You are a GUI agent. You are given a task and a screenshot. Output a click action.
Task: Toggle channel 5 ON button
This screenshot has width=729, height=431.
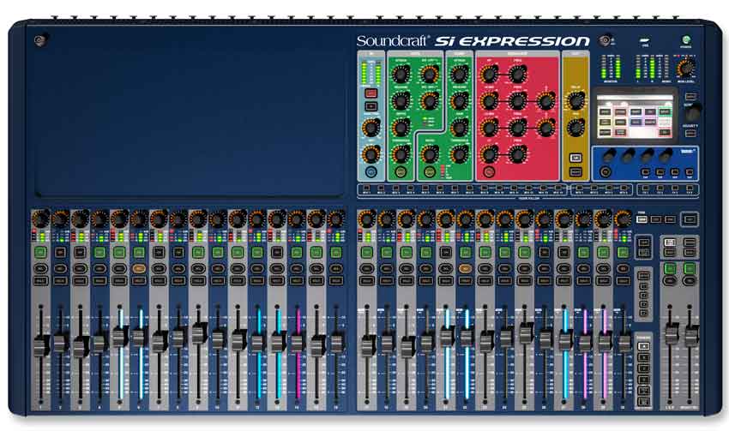pos(119,252)
